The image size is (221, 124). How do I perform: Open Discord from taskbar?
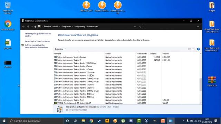[x=131, y=121]
